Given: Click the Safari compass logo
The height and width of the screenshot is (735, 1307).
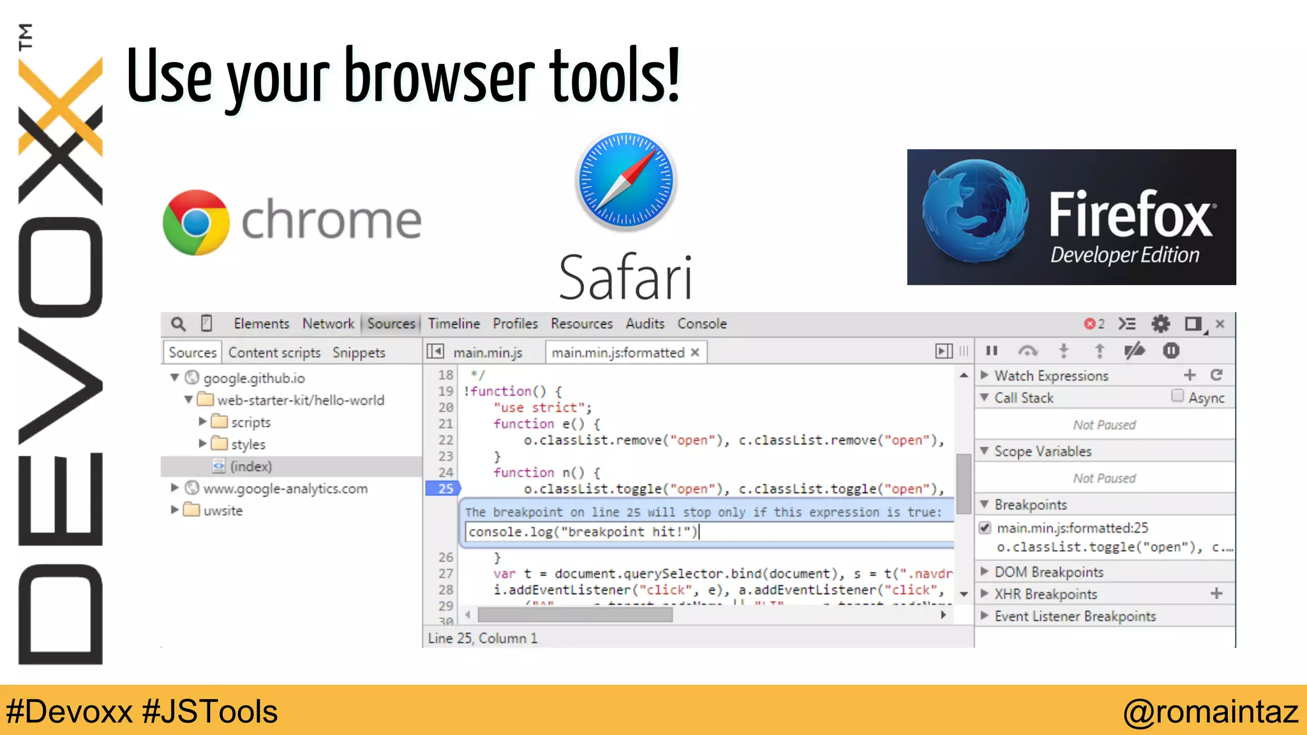Looking at the screenshot, I should (x=625, y=181).
